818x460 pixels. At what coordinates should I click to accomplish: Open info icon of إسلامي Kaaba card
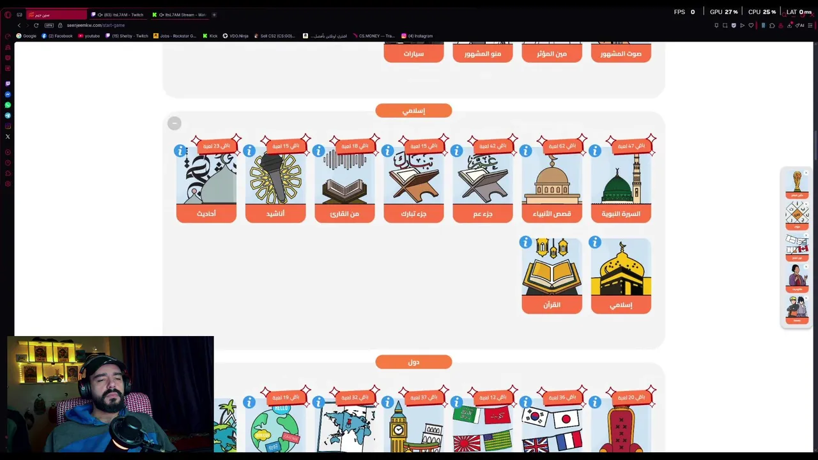click(595, 242)
